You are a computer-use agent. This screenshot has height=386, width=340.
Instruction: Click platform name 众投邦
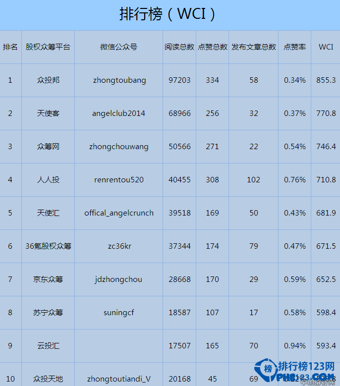(48, 80)
